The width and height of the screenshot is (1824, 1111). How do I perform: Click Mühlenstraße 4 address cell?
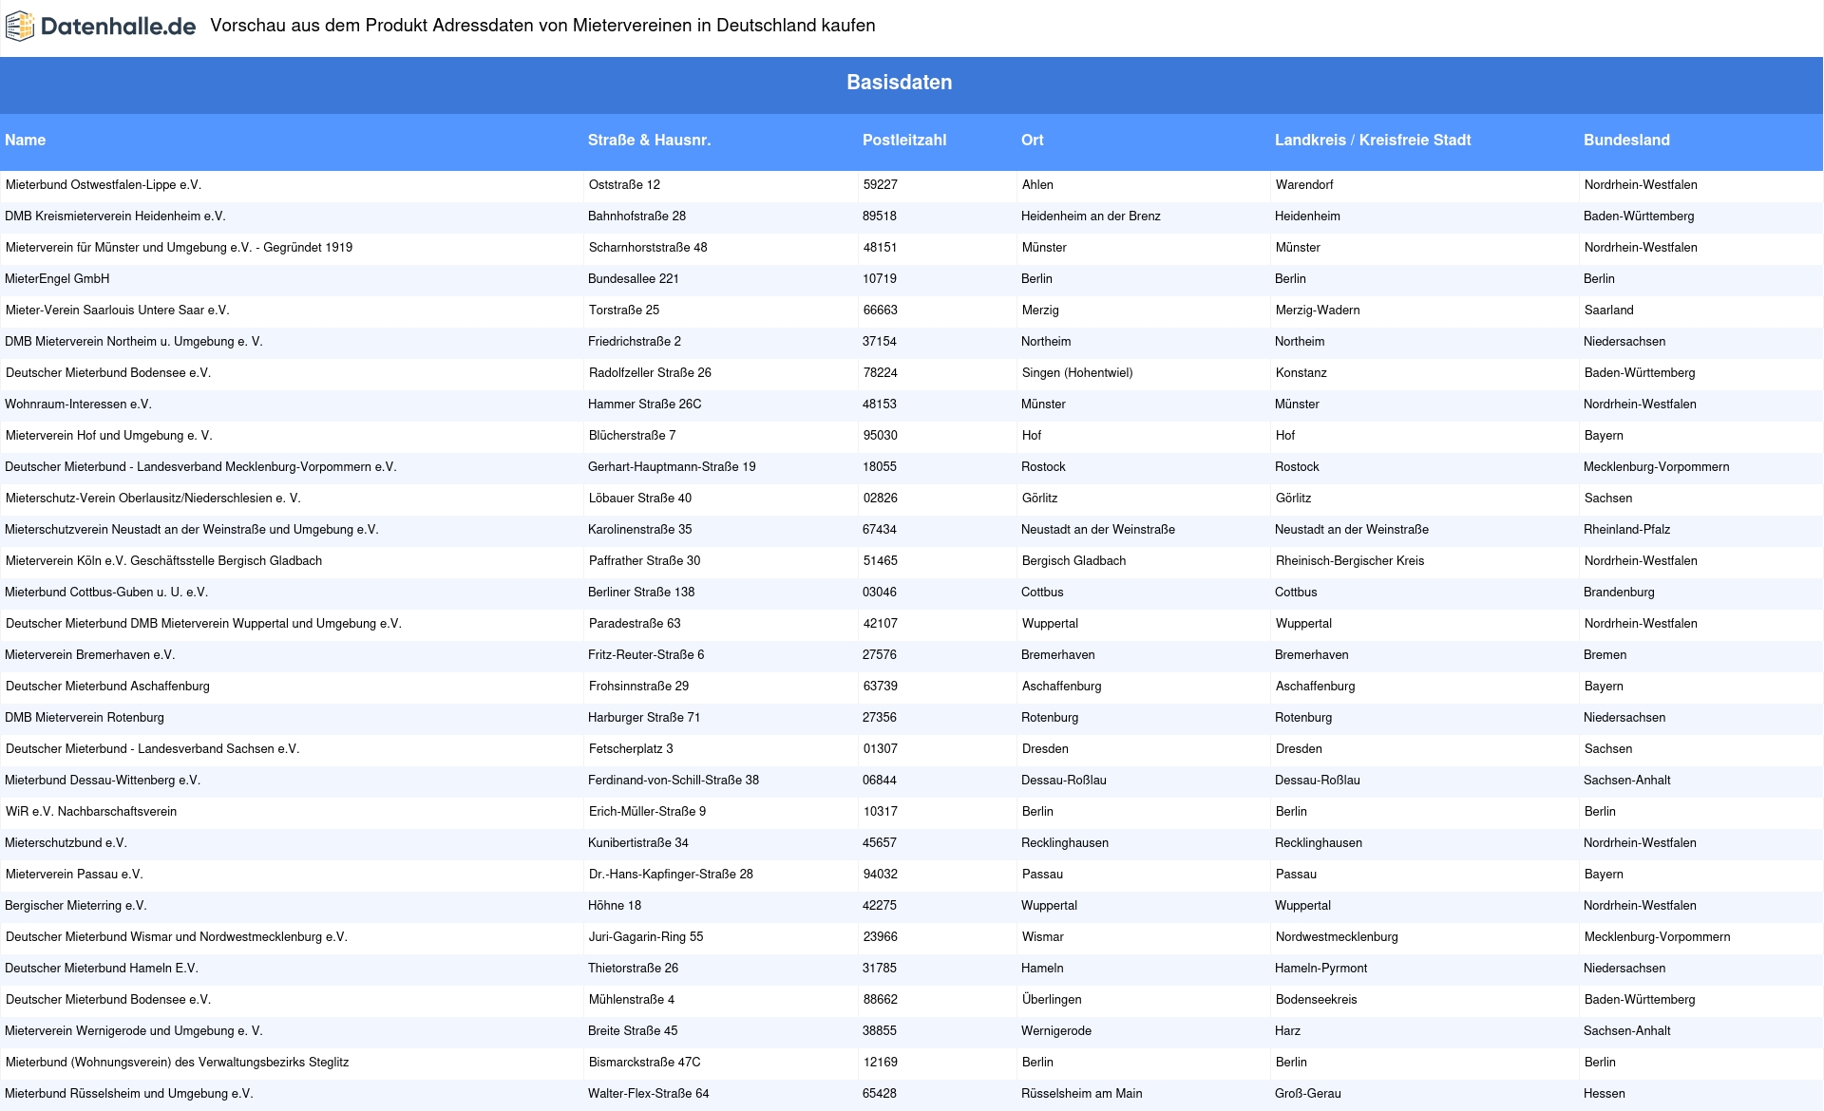pos(632,1000)
